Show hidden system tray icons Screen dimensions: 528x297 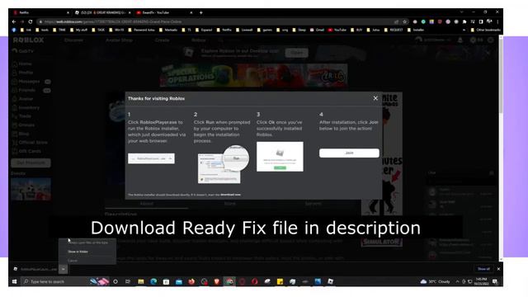tap(457, 281)
